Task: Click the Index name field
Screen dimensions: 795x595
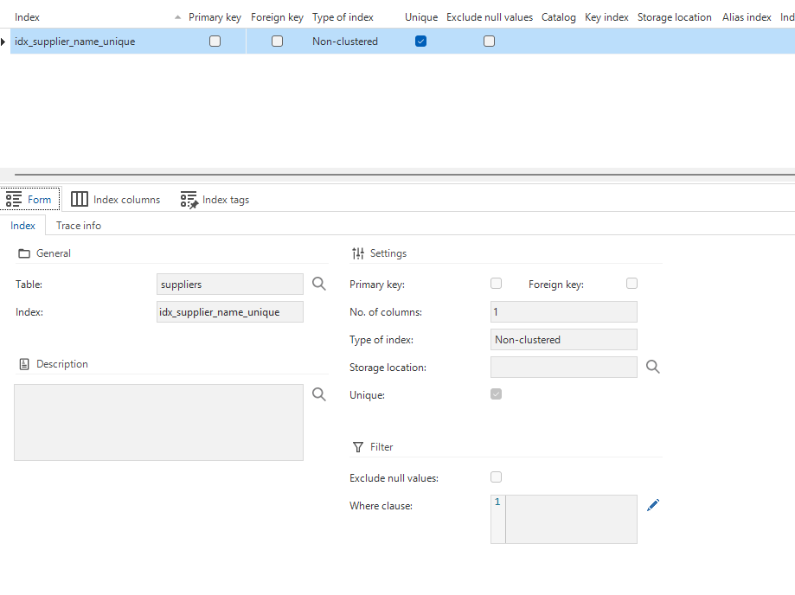Action: tap(230, 311)
